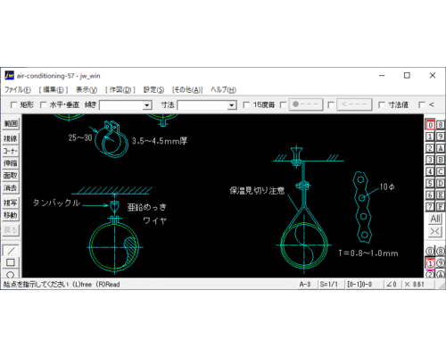Select layer D in the layer bar
This screenshot has height=357, width=446.
441,183
